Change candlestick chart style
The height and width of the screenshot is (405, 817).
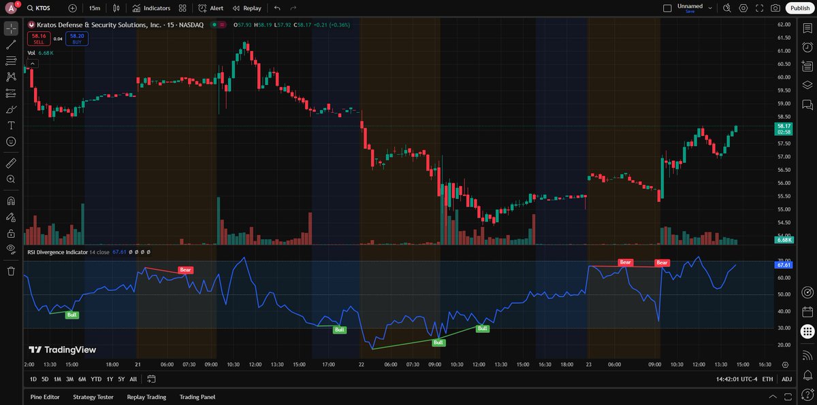[x=116, y=8]
